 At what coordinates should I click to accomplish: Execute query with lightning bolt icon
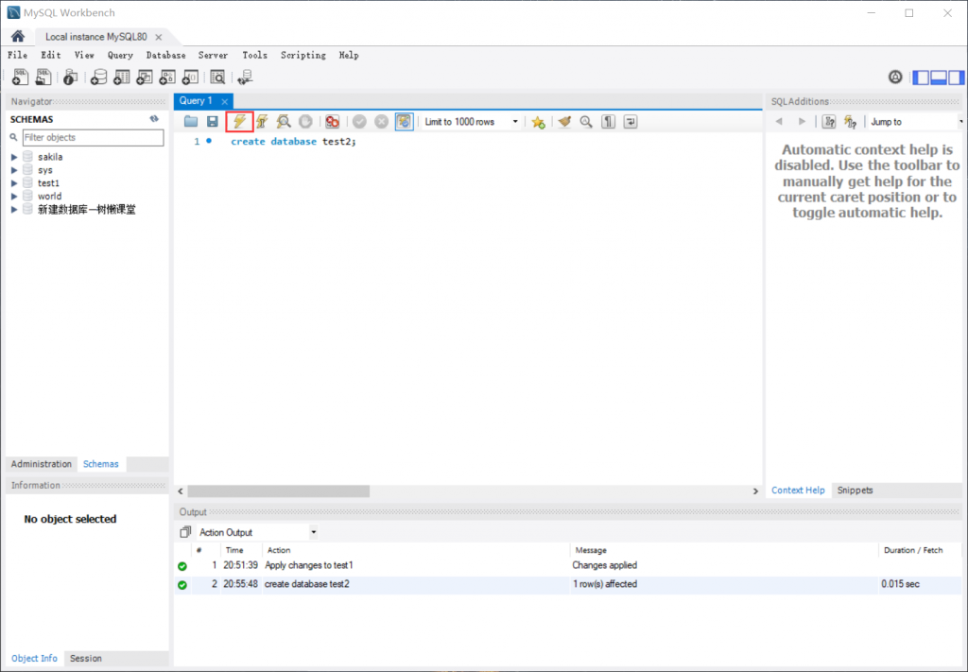(x=239, y=122)
